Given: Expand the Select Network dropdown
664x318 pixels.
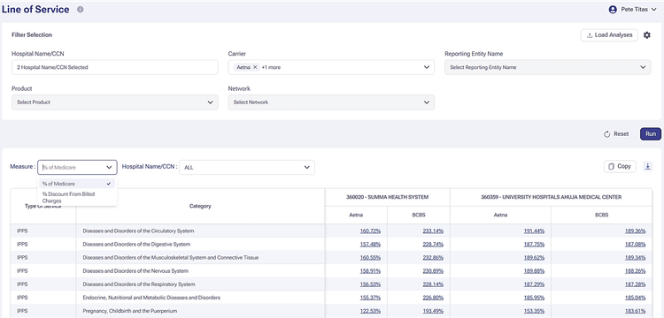Looking at the screenshot, I should (331, 102).
